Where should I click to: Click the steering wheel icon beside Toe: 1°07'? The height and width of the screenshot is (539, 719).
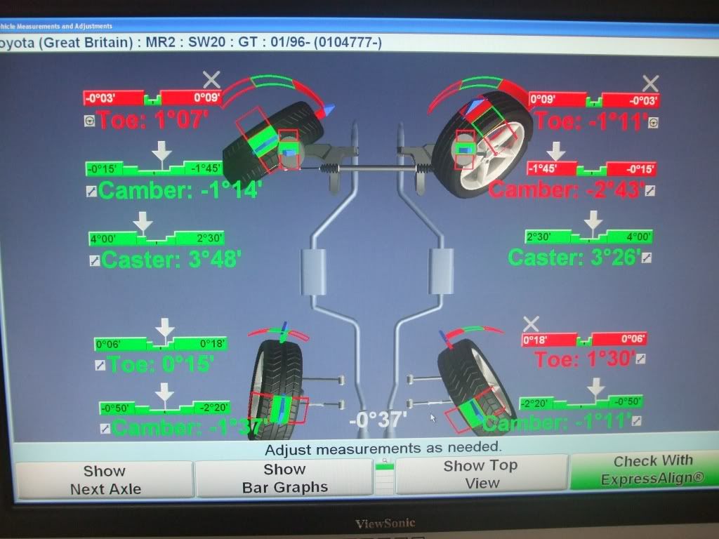click(x=89, y=121)
